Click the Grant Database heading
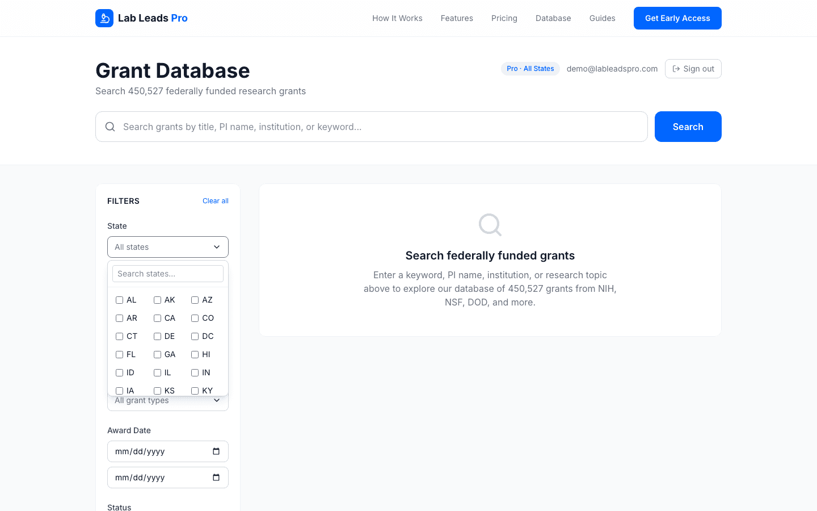Viewport: 817px width, 511px height. click(x=172, y=70)
